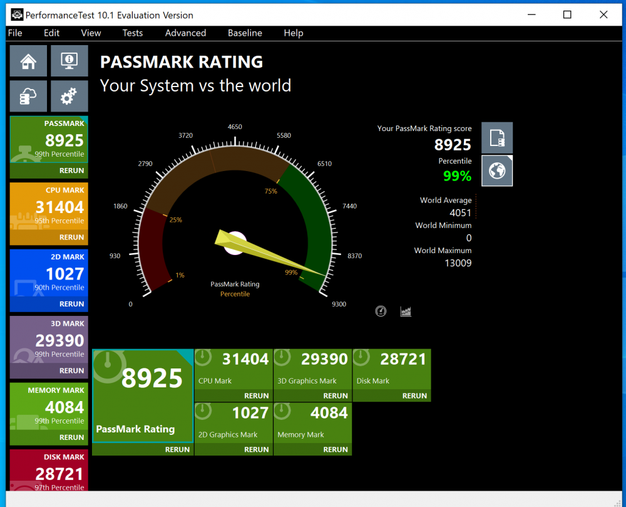
Task: Click the small dial icon below the gauge
Action: [381, 311]
